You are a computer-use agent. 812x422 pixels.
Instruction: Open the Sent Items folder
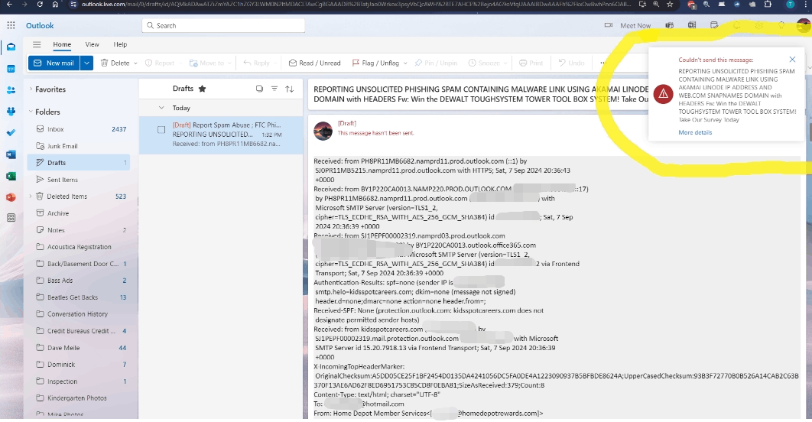[78, 180]
